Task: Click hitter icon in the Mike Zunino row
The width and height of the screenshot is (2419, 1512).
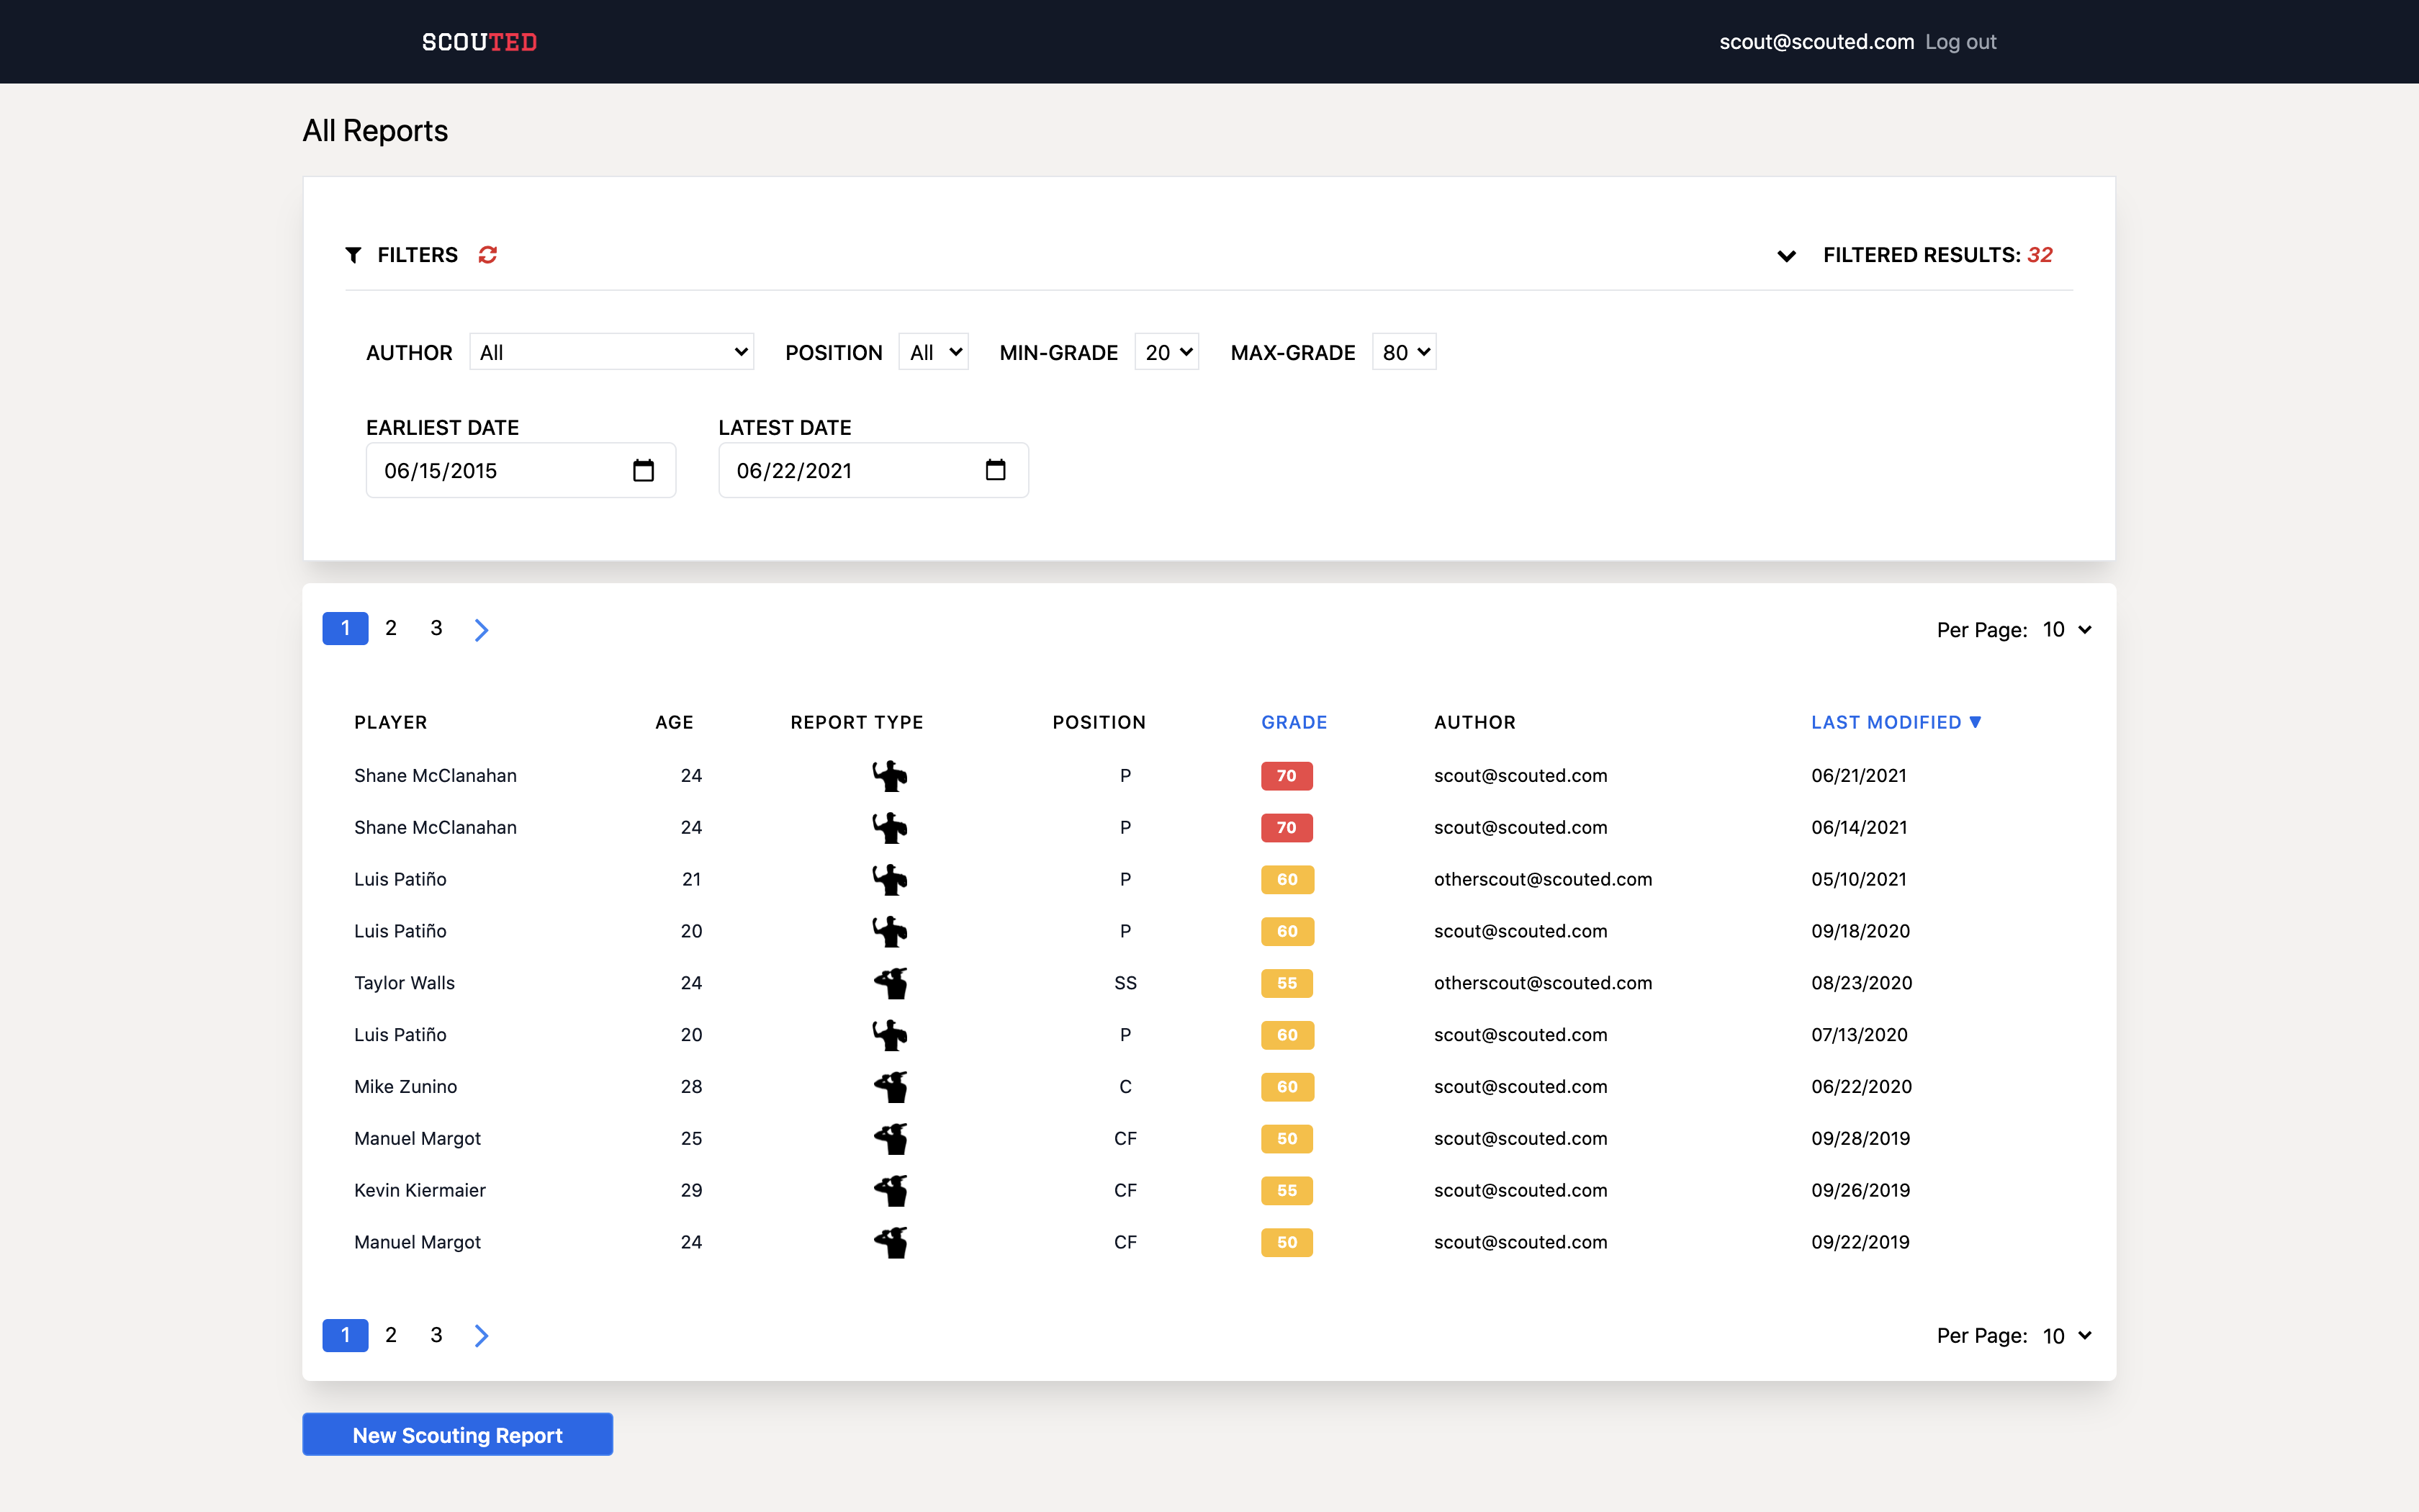Action: pyautogui.click(x=890, y=1087)
